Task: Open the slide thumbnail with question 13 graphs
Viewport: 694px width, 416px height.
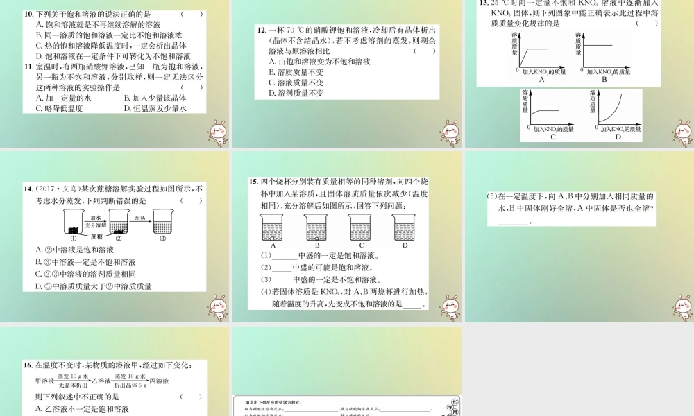Action: [x=579, y=73]
